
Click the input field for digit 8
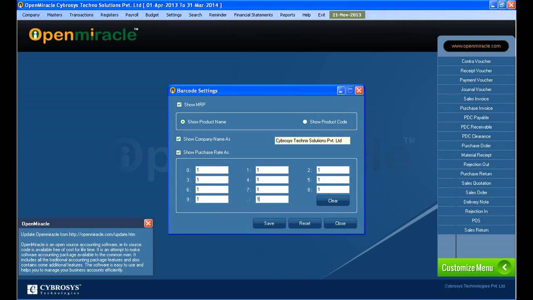[333, 190]
